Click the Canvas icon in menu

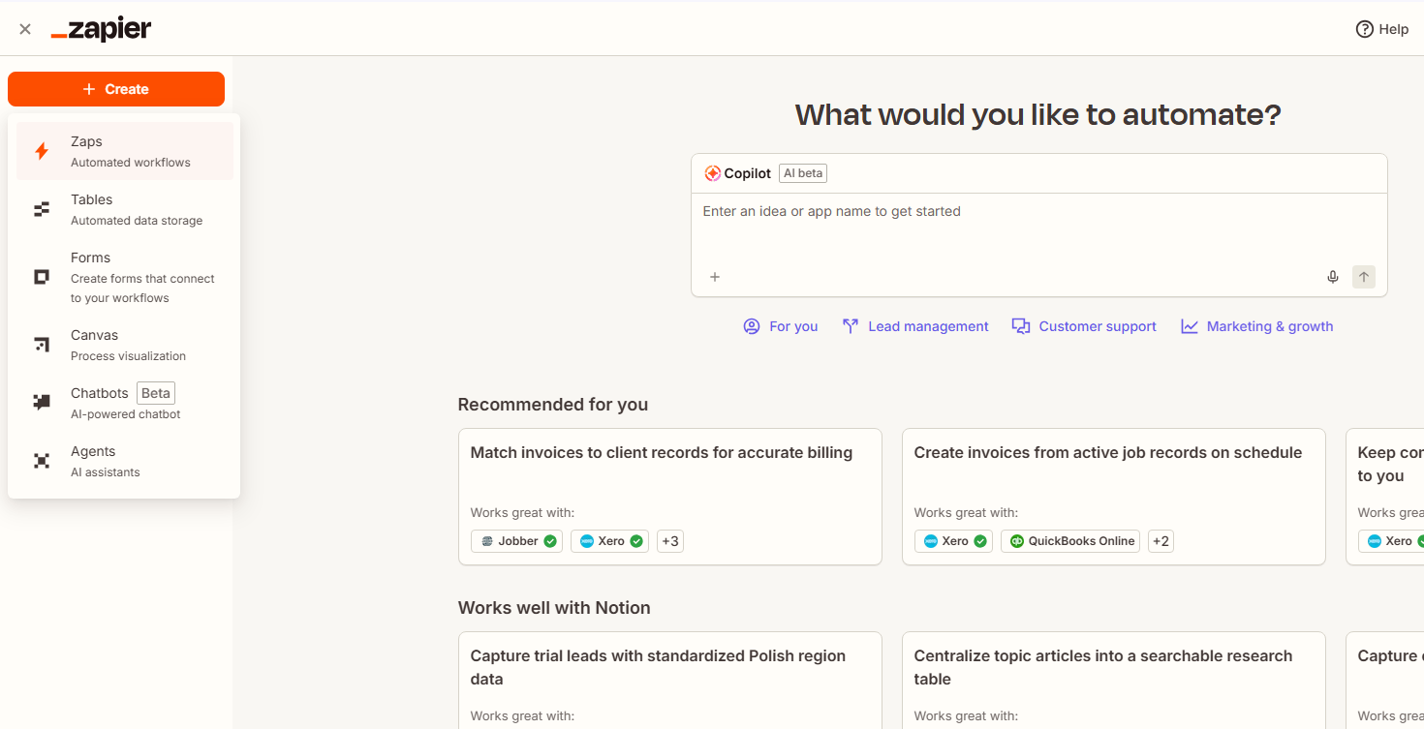[42, 345]
